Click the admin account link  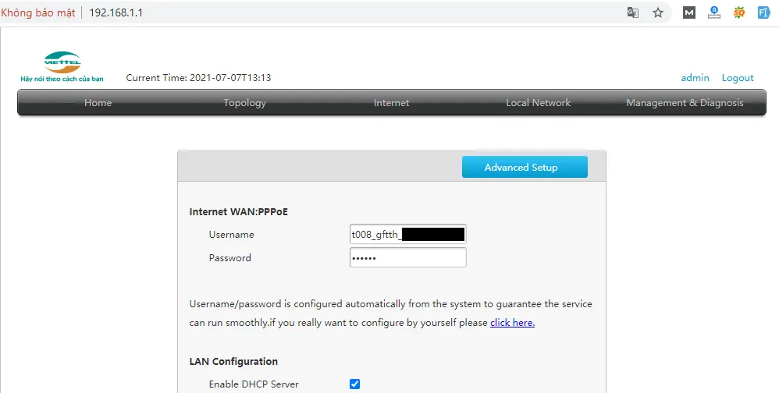[695, 78]
